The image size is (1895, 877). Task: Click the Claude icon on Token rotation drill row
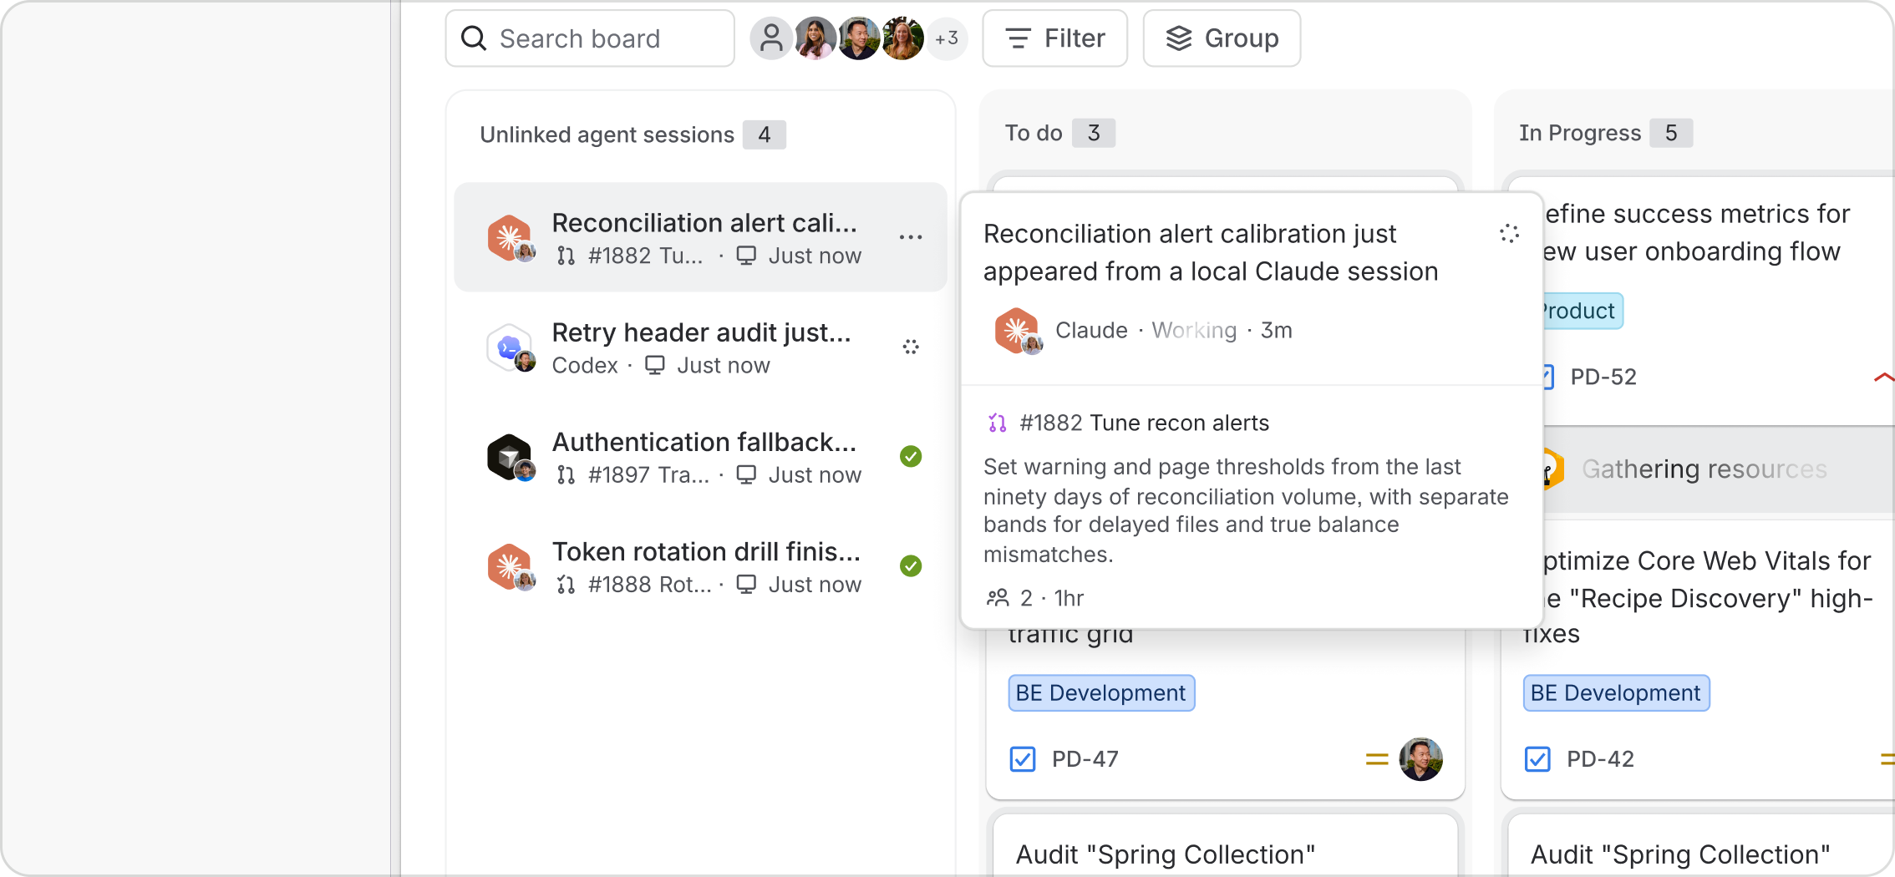(x=510, y=566)
